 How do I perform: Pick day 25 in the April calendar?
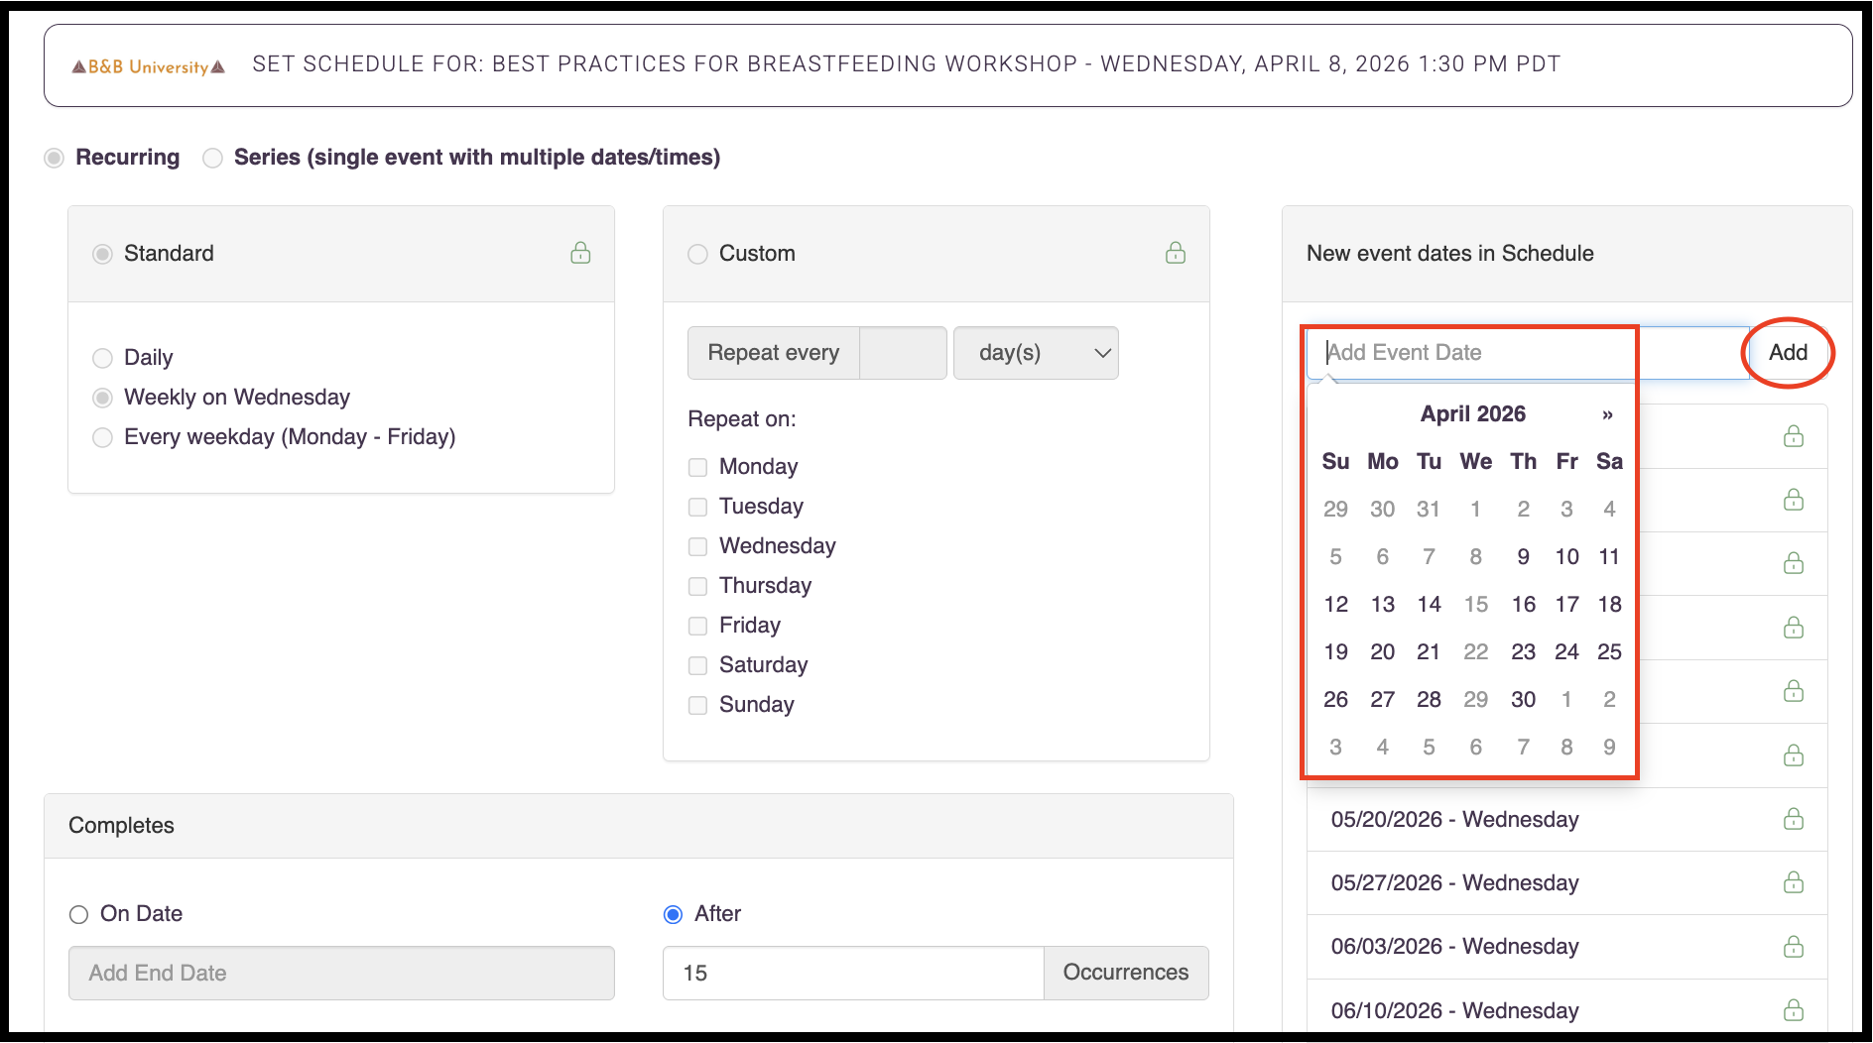click(x=1609, y=651)
